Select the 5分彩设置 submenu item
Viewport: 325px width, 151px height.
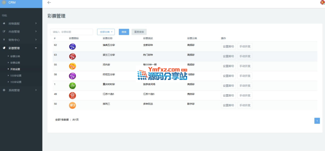[16, 76]
